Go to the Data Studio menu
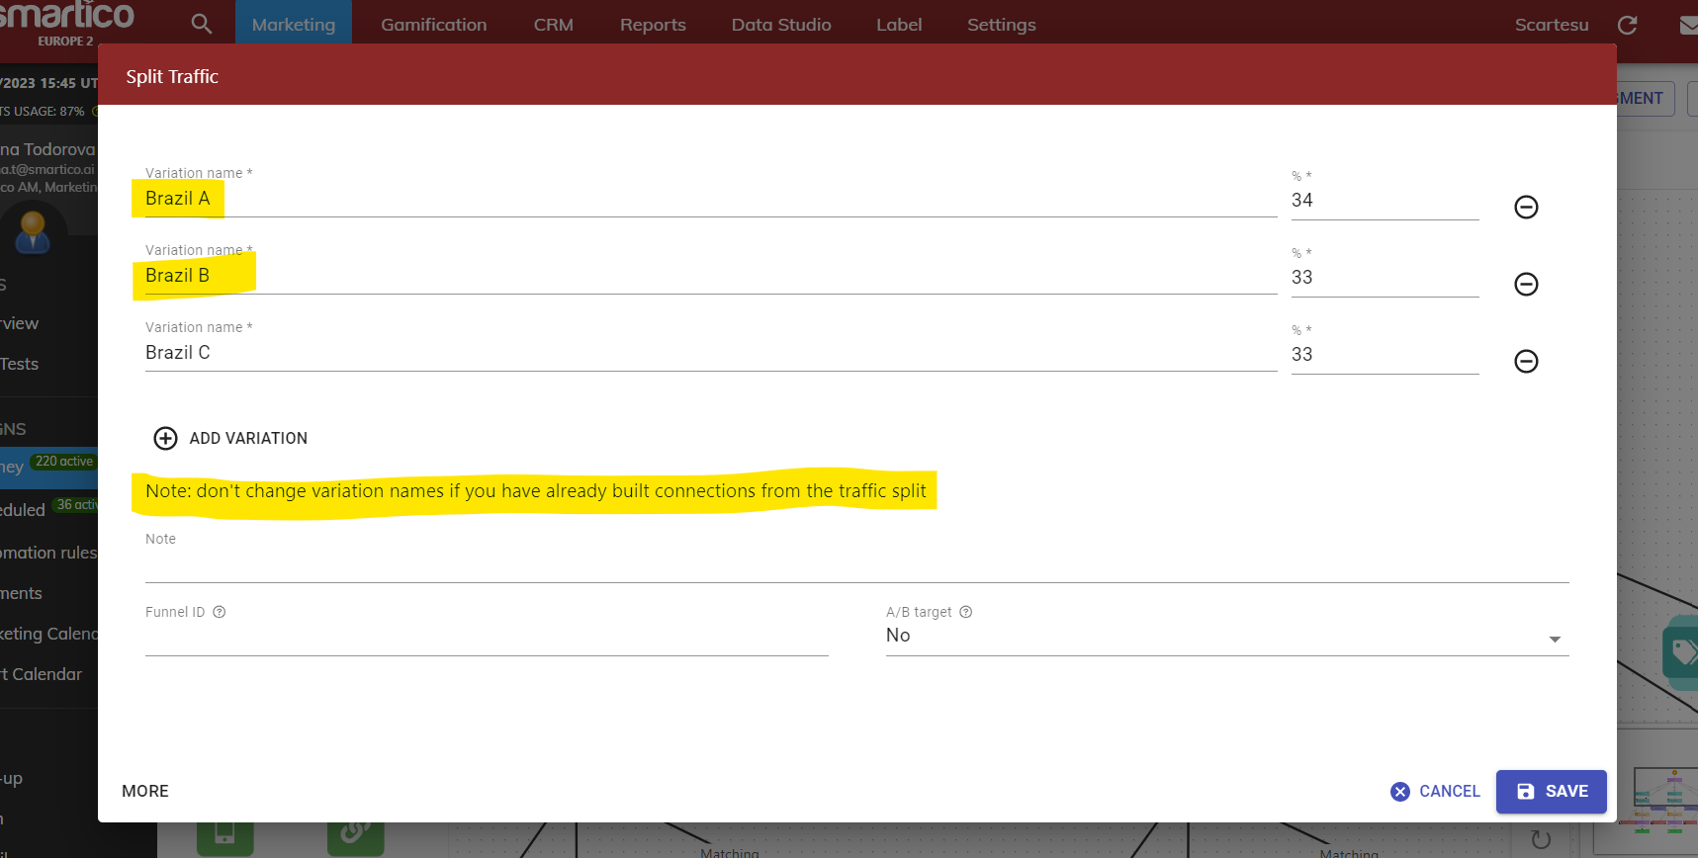Image resolution: width=1698 pixels, height=858 pixels. (x=781, y=25)
